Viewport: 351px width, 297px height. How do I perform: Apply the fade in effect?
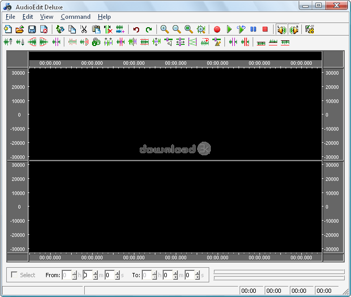pyautogui.click(x=32, y=42)
